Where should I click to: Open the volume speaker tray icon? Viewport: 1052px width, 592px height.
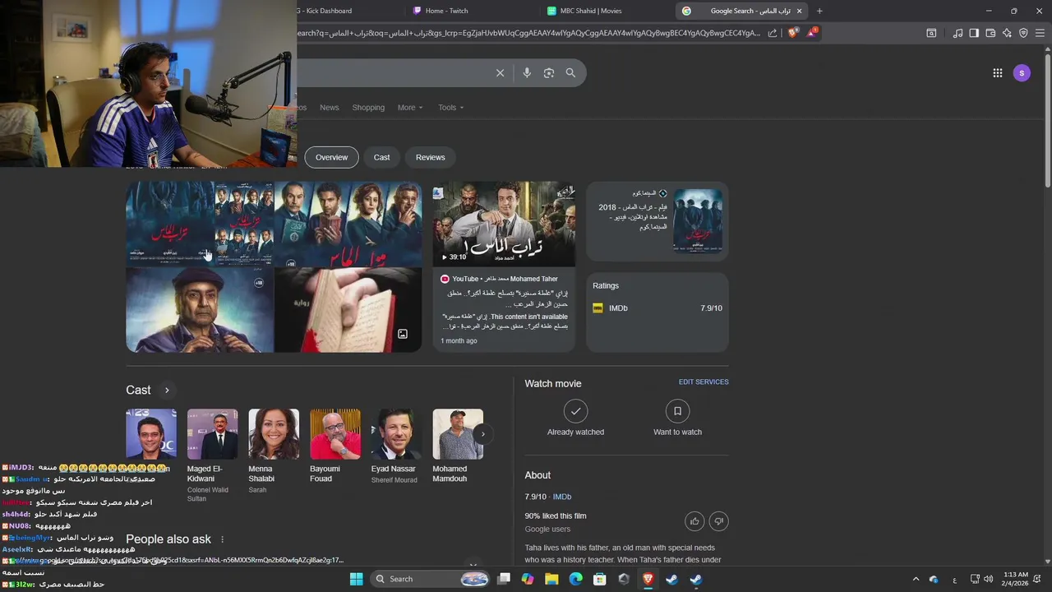point(988,579)
